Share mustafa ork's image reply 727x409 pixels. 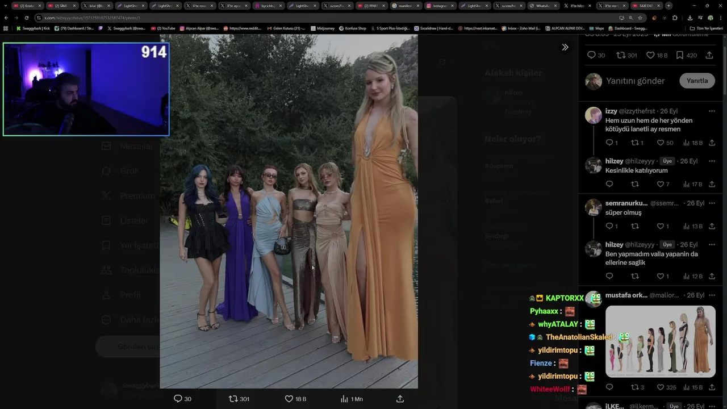[712, 387]
